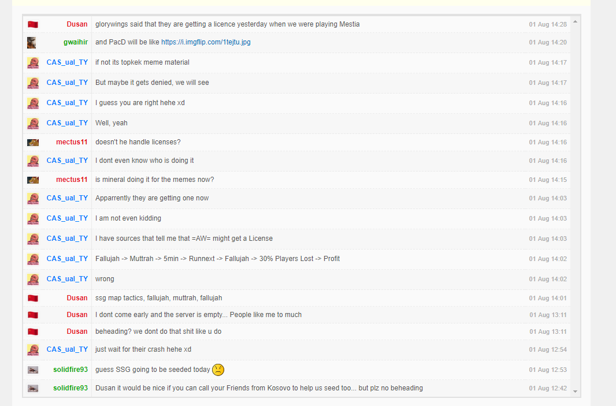
Task: Click username gwaihir
Action: [76, 42]
